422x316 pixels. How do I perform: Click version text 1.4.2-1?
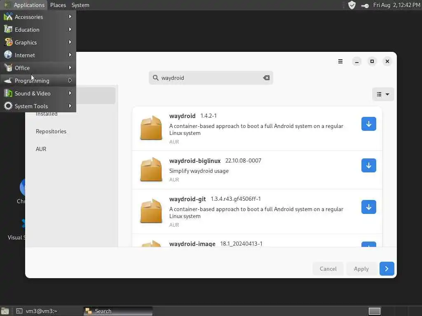point(208,116)
